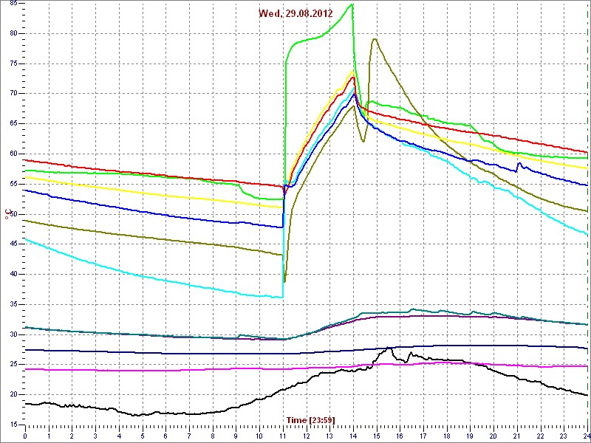
Task: Click the flat magenta line at its start
Action: (27, 369)
